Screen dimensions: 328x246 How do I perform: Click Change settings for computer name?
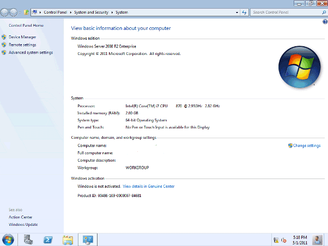tap(307, 145)
